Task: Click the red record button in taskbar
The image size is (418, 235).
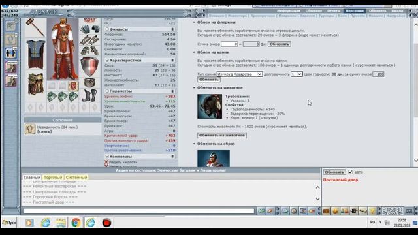Action: 106,223
